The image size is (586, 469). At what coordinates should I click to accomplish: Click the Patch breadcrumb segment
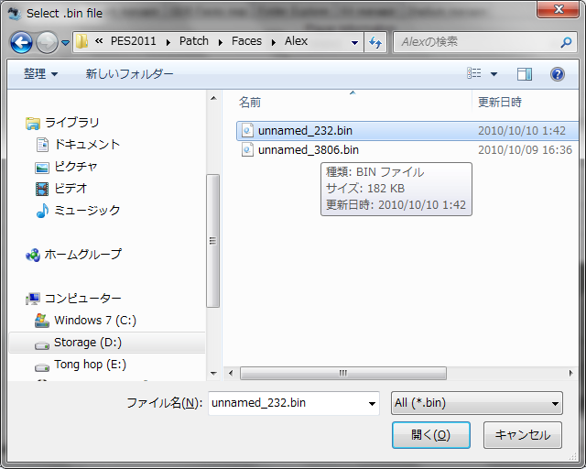point(194,41)
